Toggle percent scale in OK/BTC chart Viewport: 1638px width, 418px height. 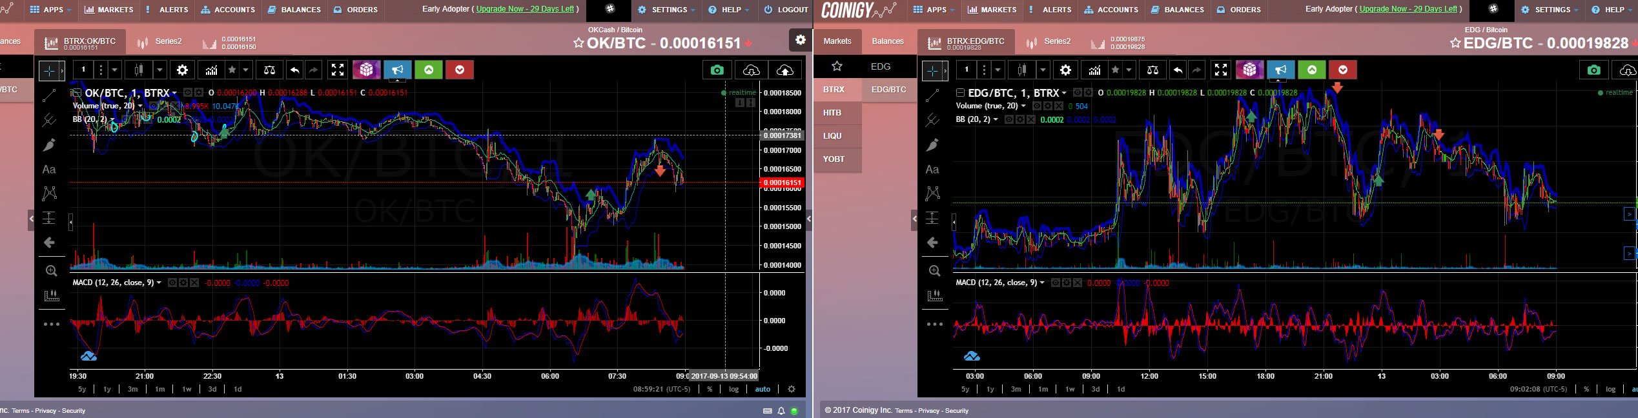(x=710, y=389)
